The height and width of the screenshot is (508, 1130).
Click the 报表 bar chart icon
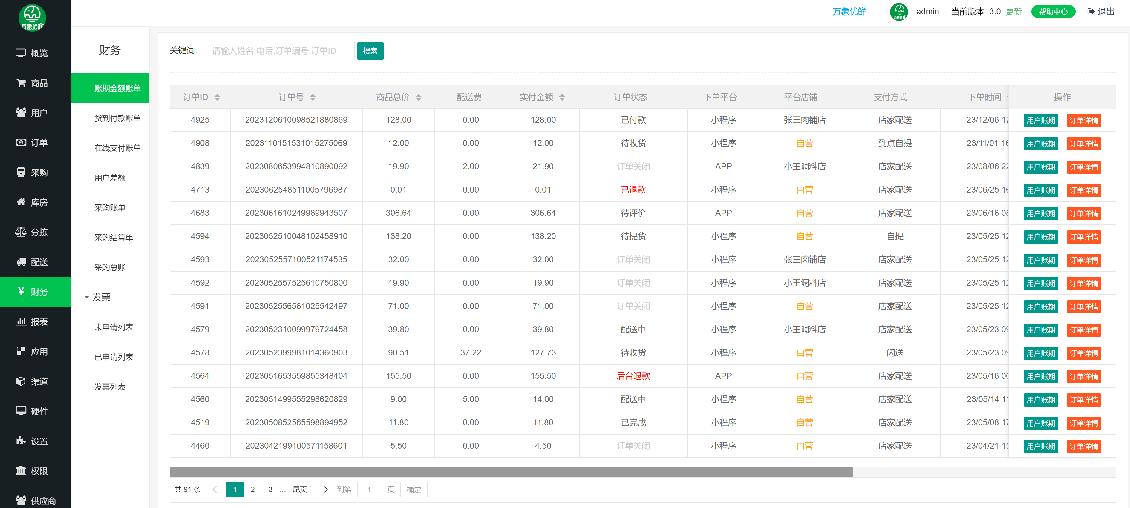[21, 321]
